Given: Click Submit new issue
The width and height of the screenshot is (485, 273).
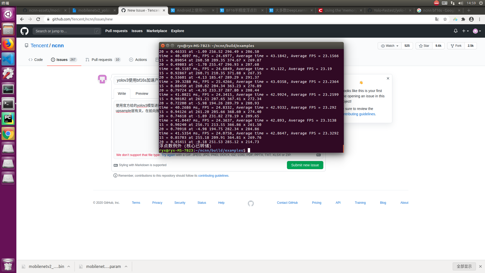Looking at the screenshot, I should click(x=305, y=165).
